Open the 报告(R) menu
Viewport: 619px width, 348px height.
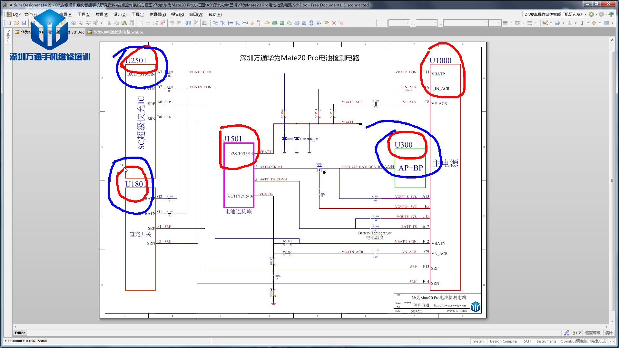click(x=177, y=14)
